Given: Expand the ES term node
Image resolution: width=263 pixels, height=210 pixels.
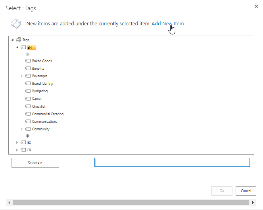Looking at the screenshot, I should click(x=17, y=143).
